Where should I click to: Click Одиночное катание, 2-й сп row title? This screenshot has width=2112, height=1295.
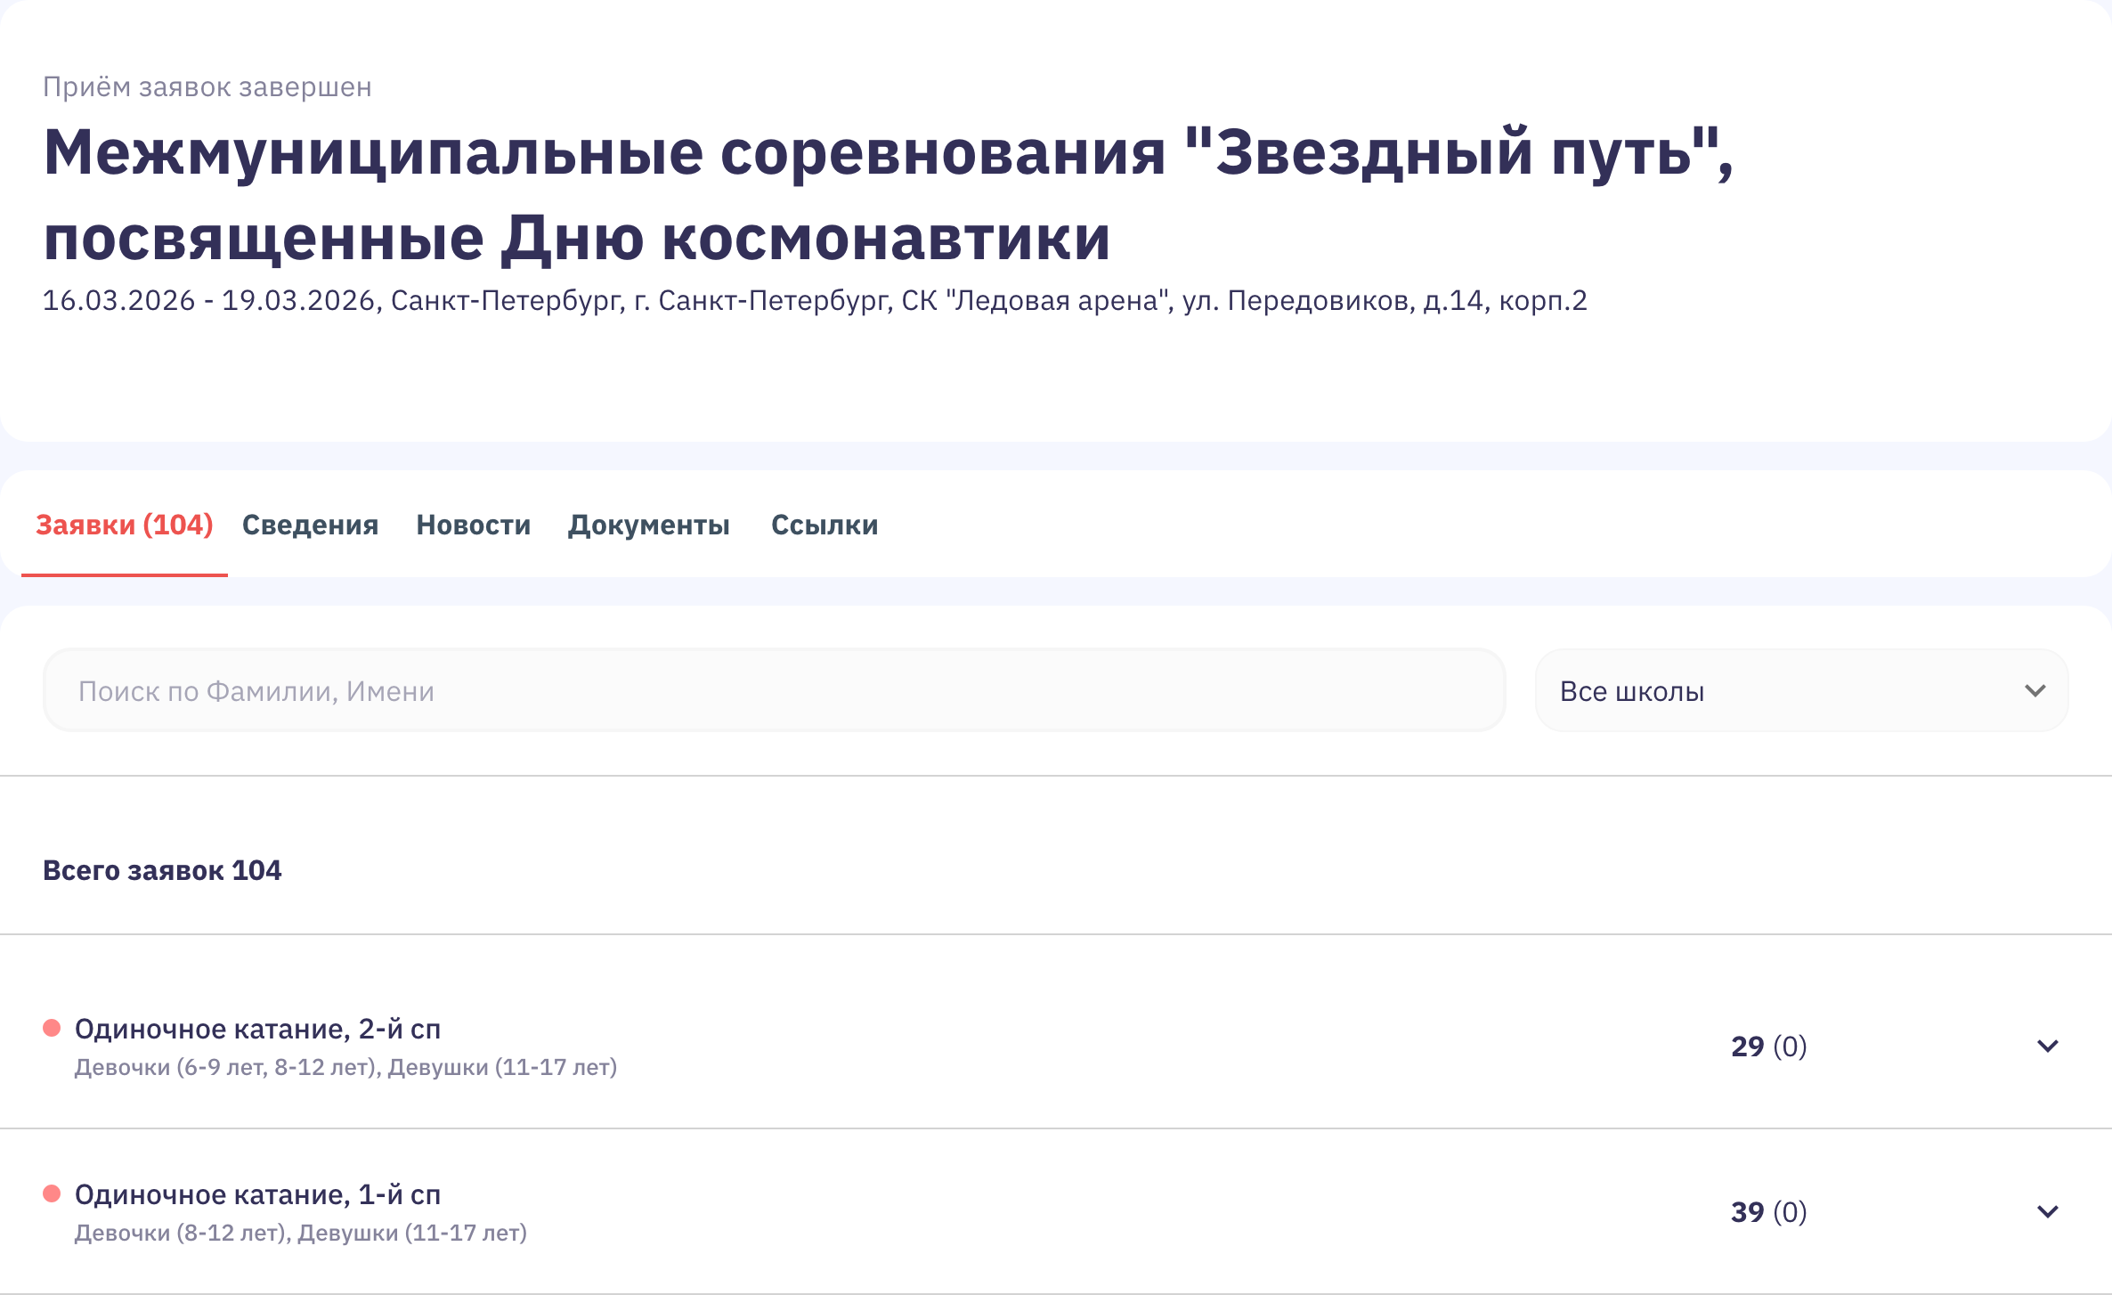click(257, 1029)
